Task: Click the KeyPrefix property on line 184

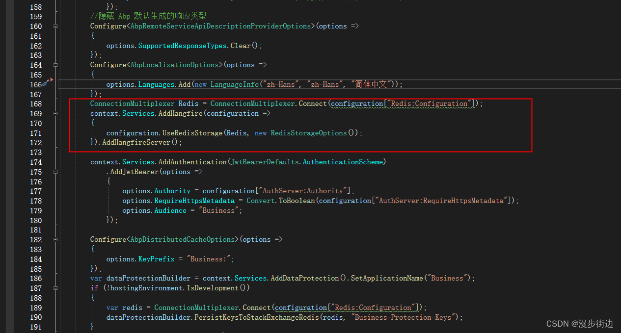Action: [156, 259]
